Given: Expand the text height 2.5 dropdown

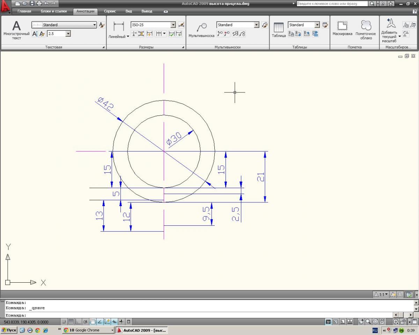Looking at the screenshot, I should [x=68, y=34].
